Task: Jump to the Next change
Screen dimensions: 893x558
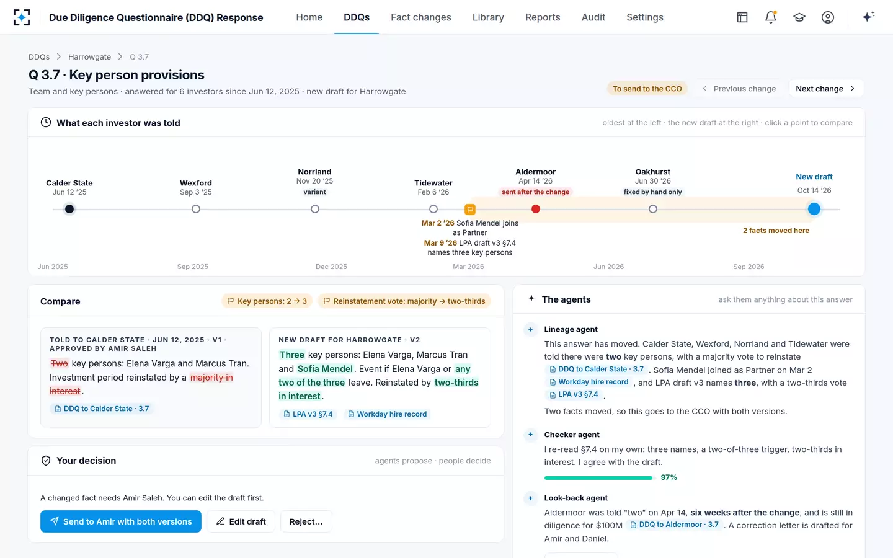Action: [825, 89]
